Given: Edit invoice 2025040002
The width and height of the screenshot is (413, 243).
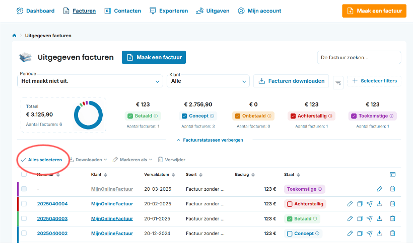Looking at the screenshot, I should click(x=350, y=233).
